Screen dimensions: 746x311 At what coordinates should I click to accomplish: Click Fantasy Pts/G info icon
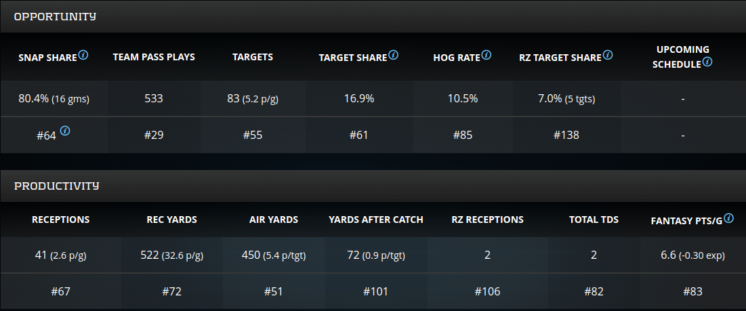point(729,218)
